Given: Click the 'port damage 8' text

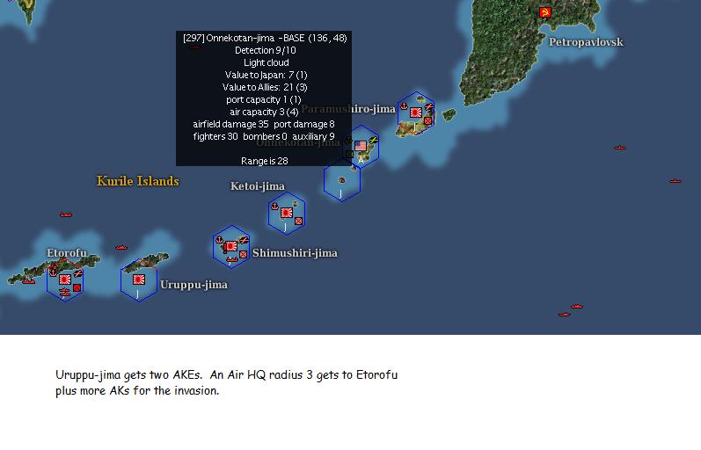Looking at the screenshot, I should 304,124.
